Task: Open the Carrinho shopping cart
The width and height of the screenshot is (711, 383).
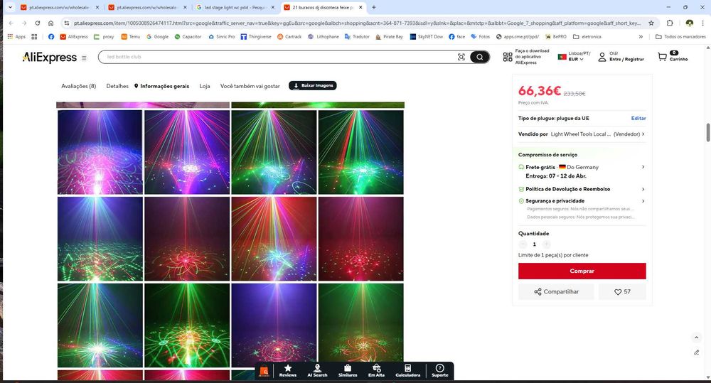Action: pos(673,56)
